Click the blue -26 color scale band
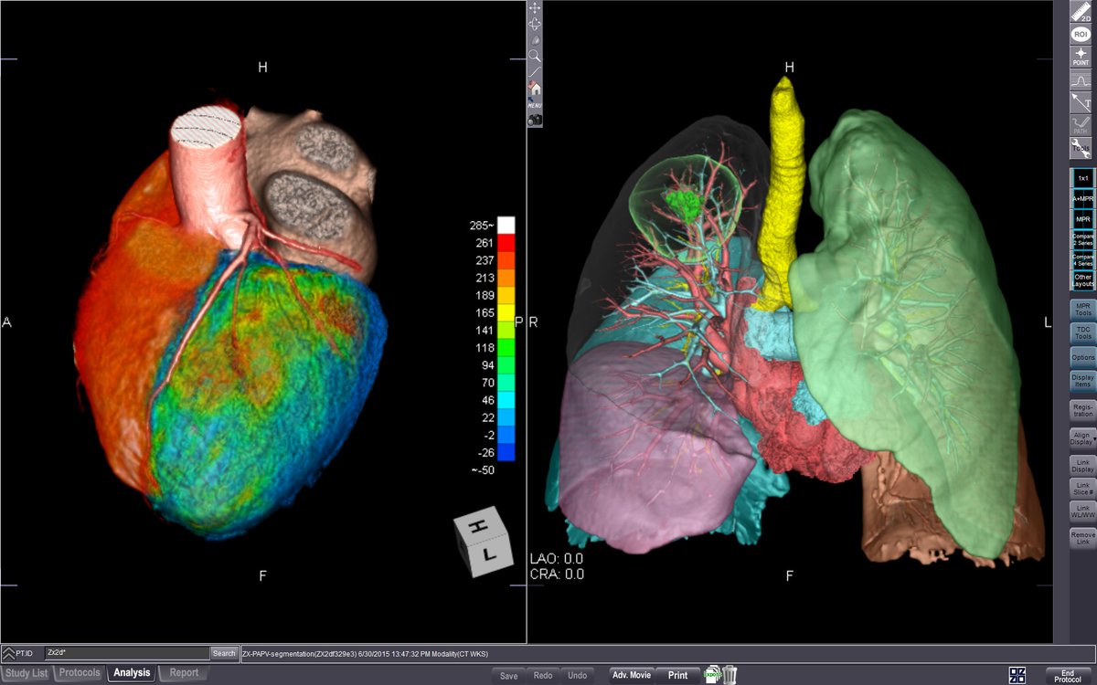Screen dimensions: 1097x685 tap(505, 452)
